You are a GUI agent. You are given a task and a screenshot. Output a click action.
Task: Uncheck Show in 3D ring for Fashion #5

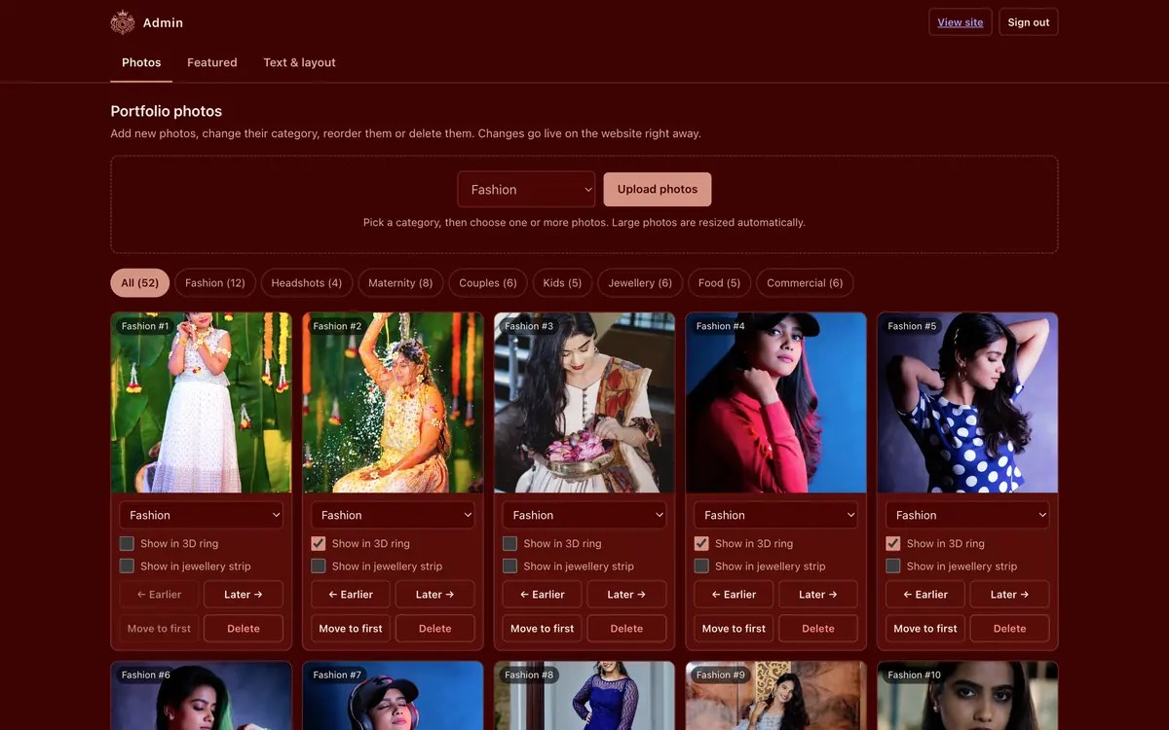pos(893,543)
